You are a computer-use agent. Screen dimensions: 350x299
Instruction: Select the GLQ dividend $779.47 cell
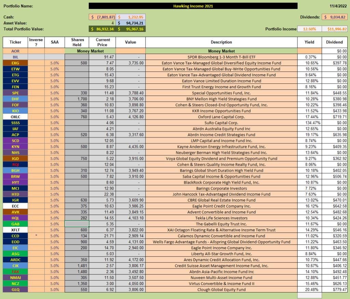point(334,290)
